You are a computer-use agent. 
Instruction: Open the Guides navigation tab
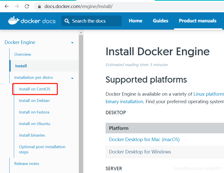click(x=161, y=21)
